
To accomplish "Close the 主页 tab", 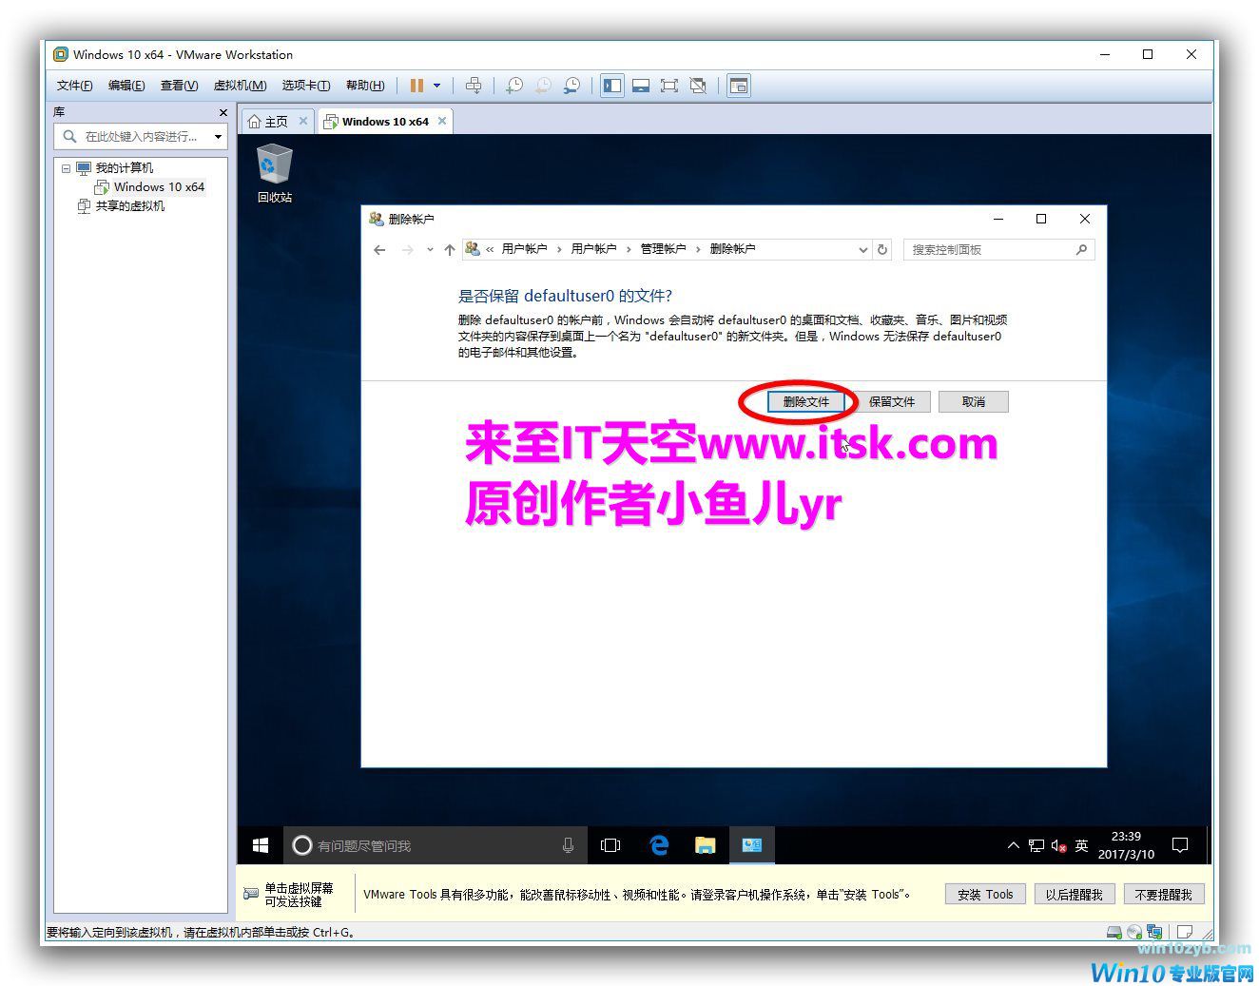I will (x=303, y=121).
